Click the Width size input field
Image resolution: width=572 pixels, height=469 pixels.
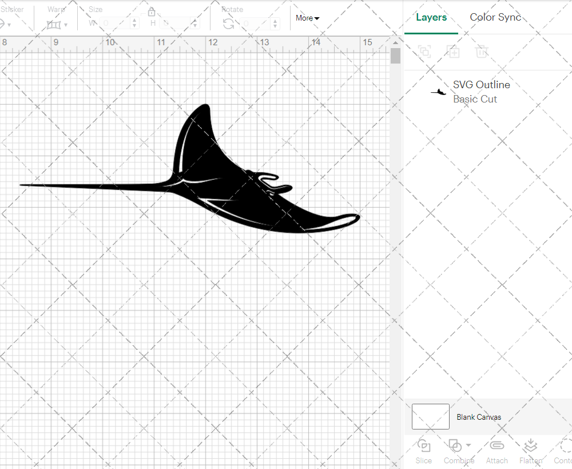click(x=115, y=23)
